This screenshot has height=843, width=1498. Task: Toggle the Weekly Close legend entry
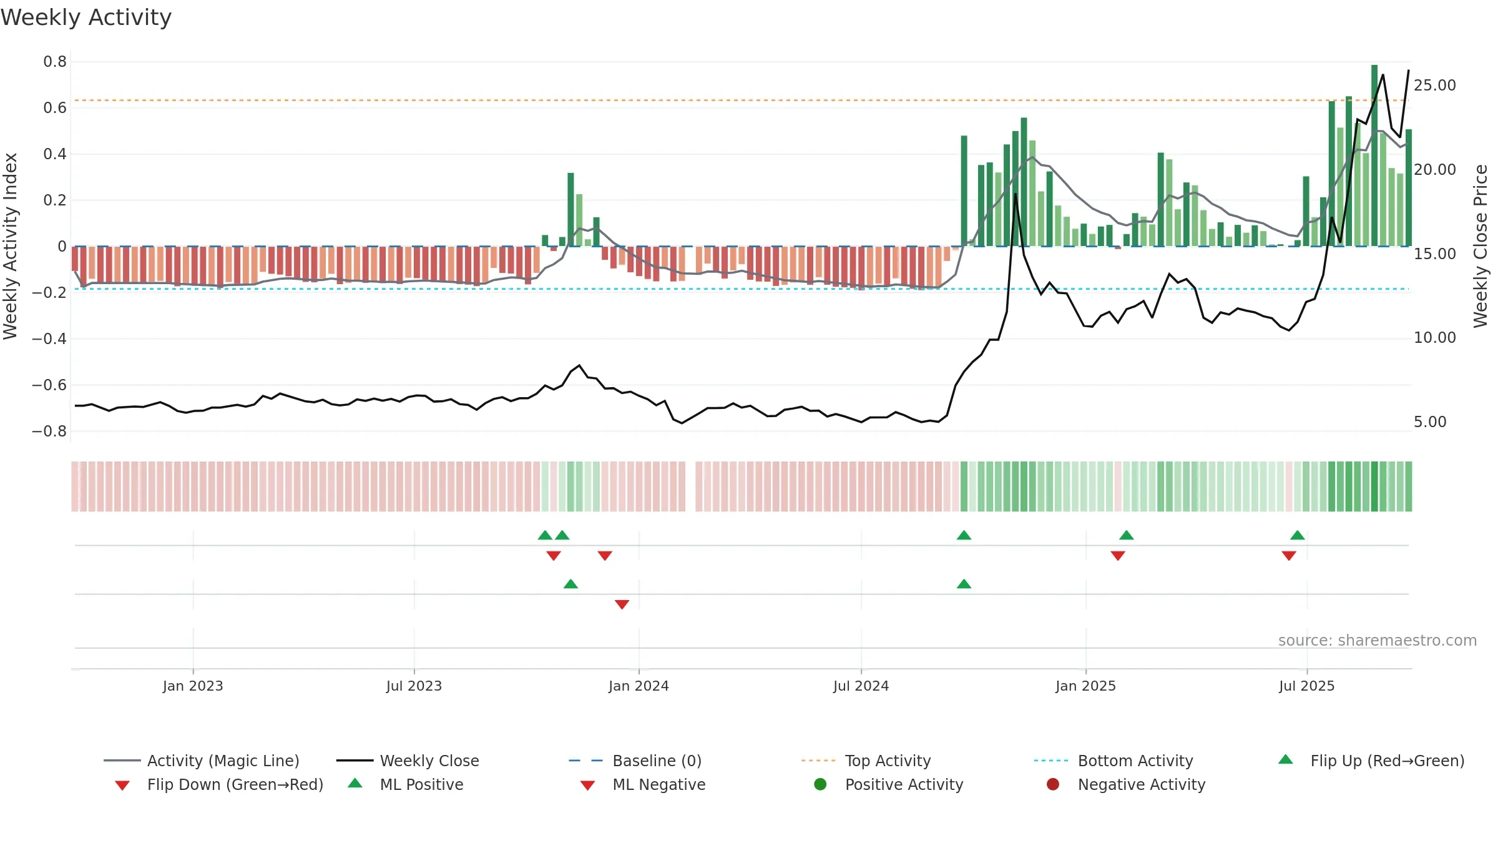pos(408,761)
